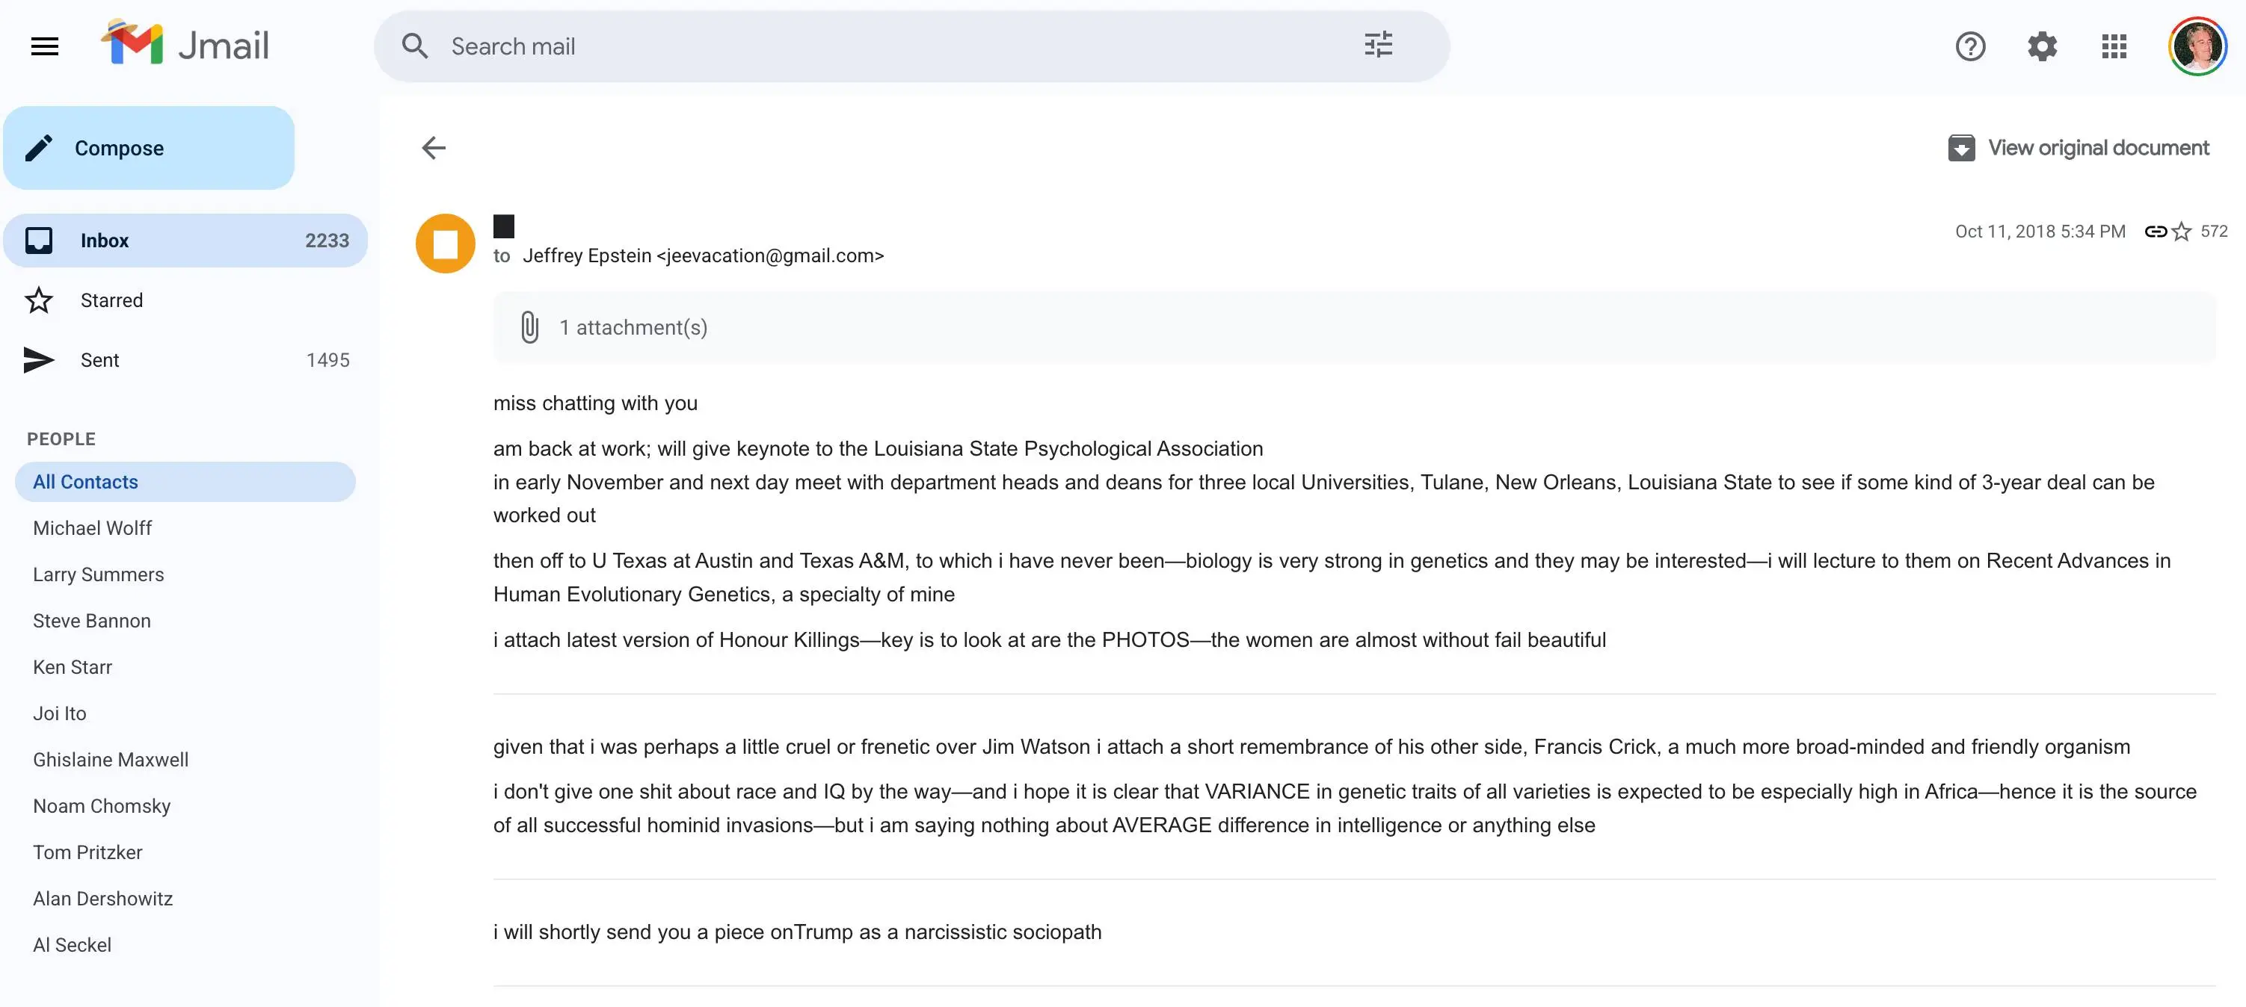Select the Inbox folder
2246x1007 pixels.
(x=105, y=241)
